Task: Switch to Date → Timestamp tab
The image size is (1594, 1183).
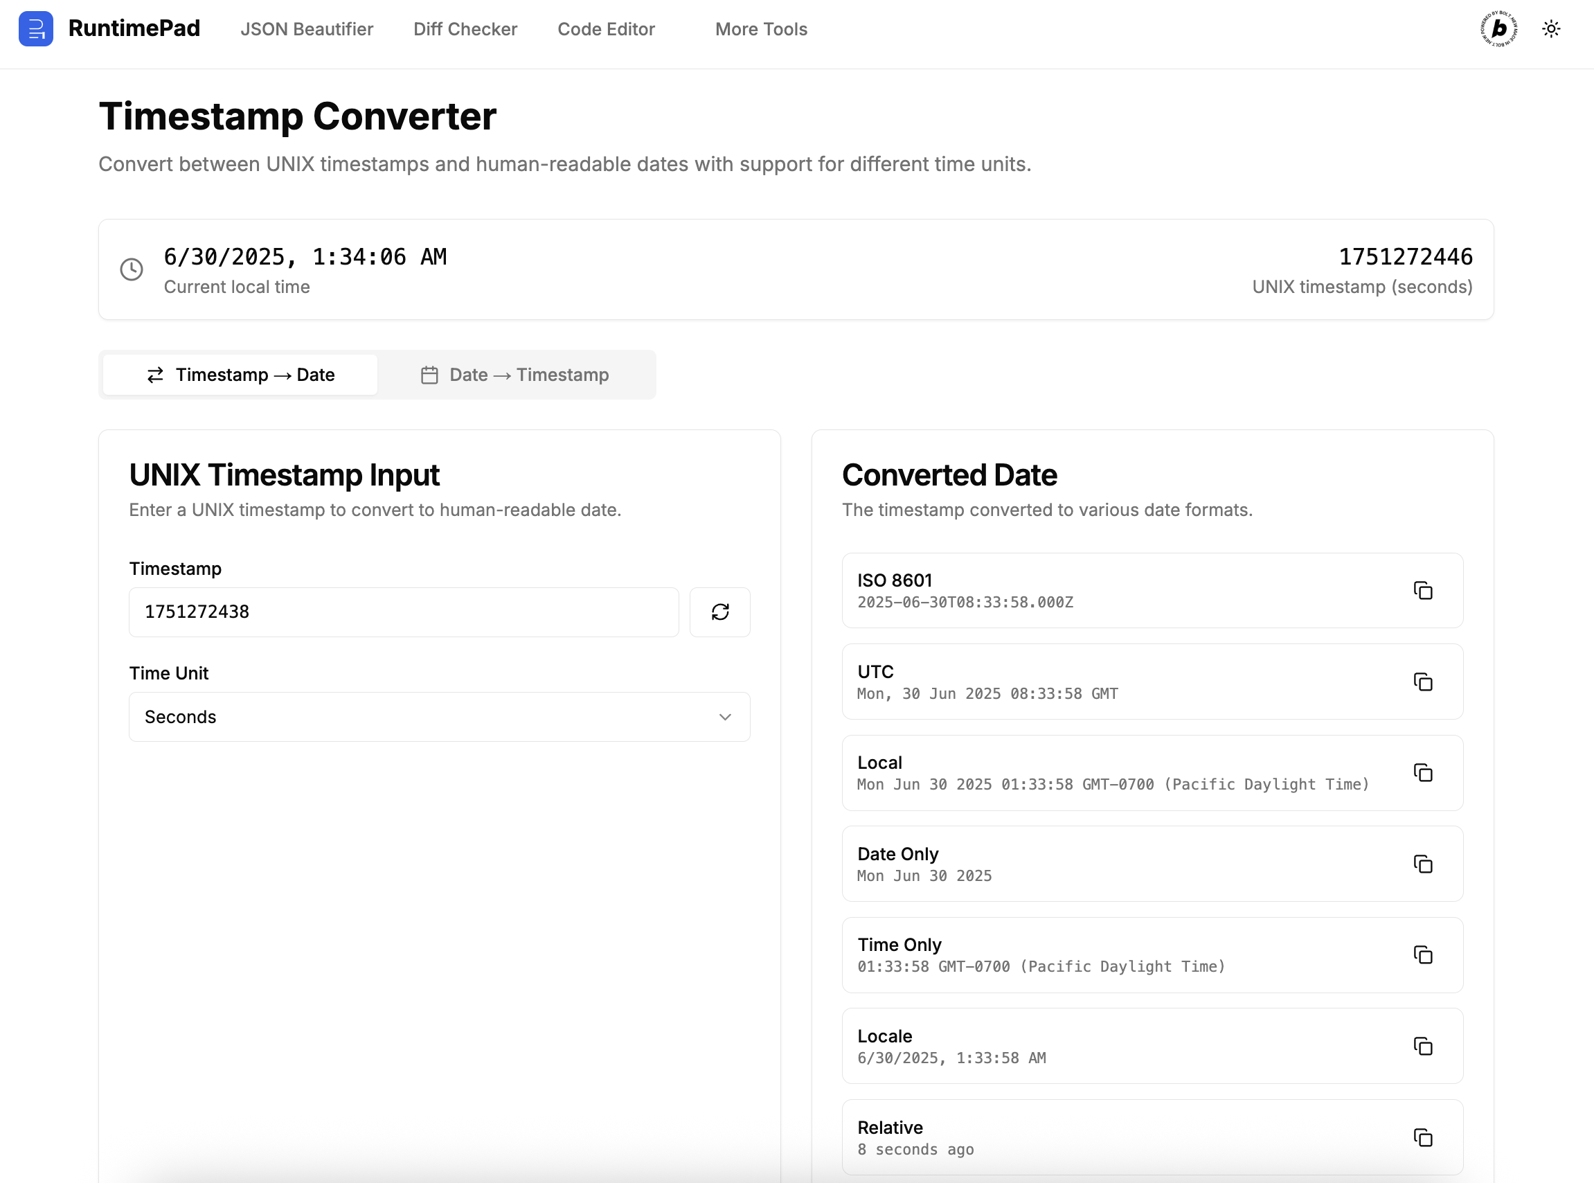Action: click(514, 375)
